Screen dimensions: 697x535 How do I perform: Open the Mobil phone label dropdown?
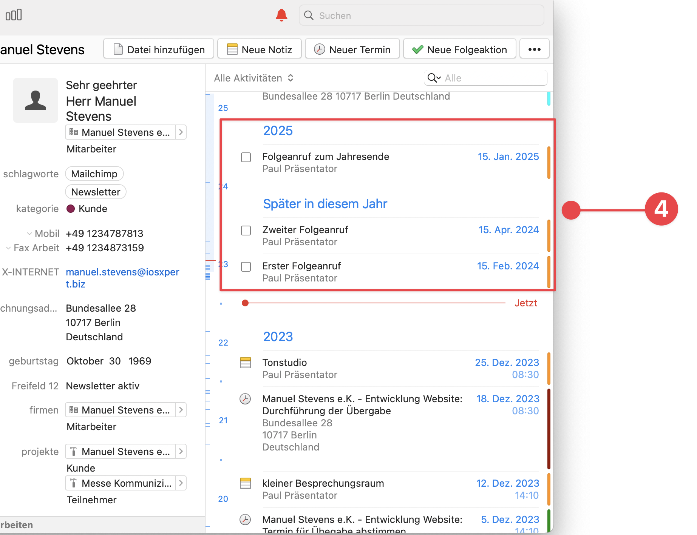click(29, 233)
